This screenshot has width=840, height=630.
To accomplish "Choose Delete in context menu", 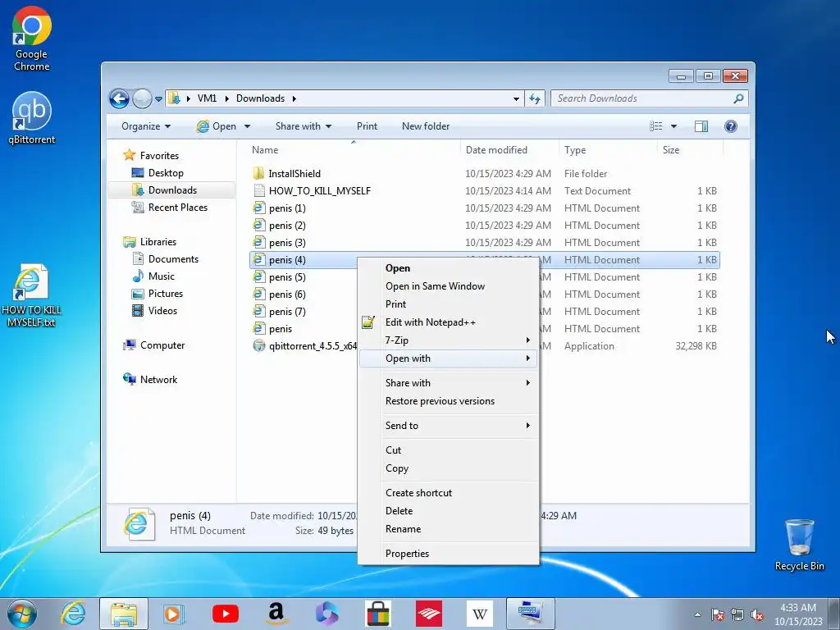I will [x=449, y=511].
